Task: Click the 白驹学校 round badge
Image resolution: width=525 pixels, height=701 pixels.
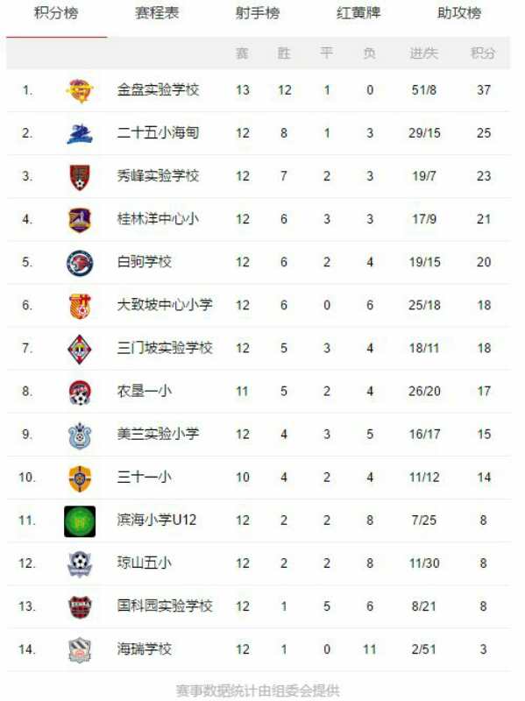Action: pos(80,262)
